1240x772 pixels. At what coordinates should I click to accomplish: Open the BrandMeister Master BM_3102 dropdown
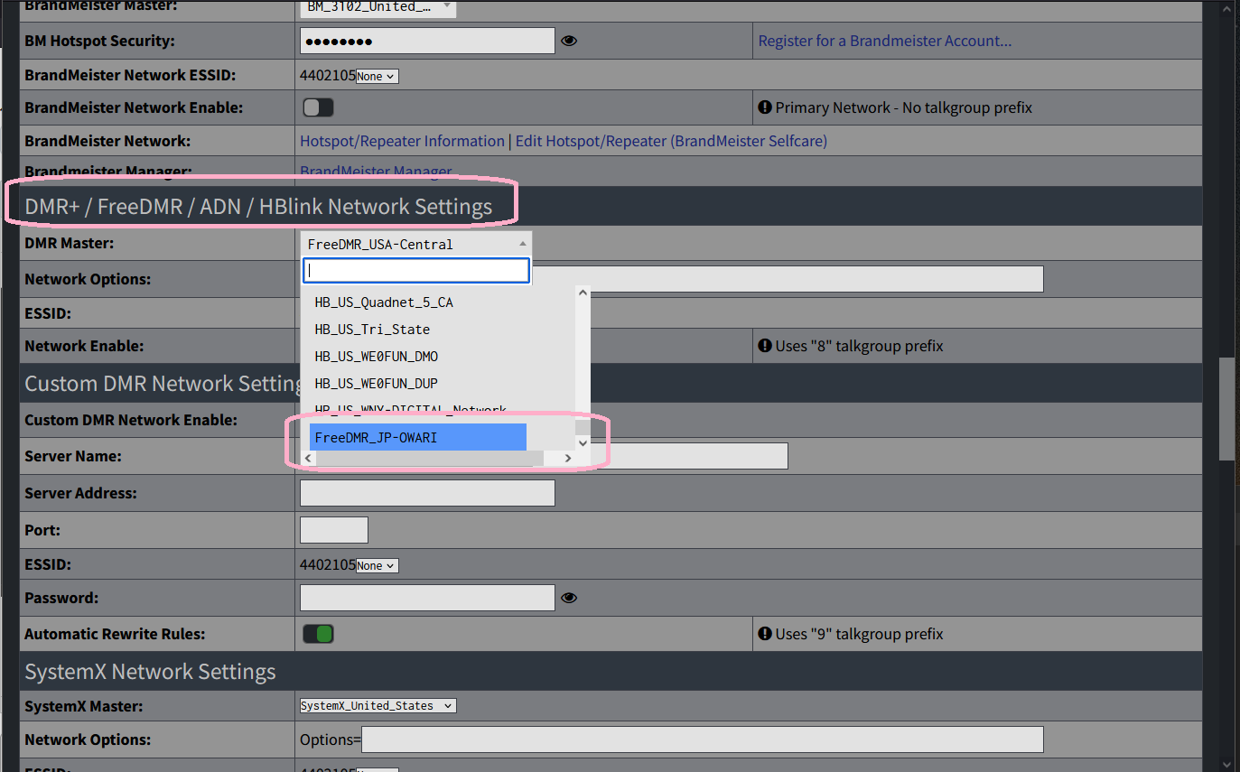pos(378,7)
